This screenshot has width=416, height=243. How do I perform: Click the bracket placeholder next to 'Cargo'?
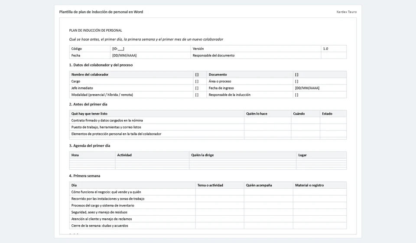tap(197, 81)
